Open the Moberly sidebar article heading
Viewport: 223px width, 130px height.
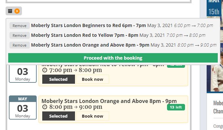218,107
